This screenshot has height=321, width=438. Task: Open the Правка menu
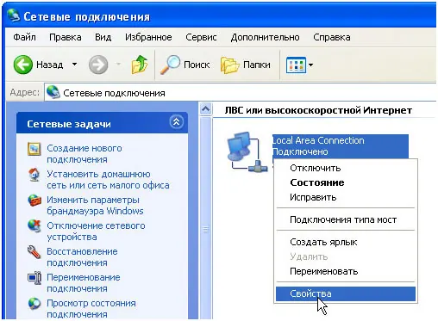point(66,37)
